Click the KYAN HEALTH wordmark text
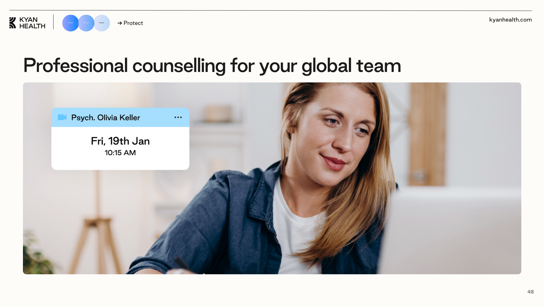The image size is (544, 306). 32,23
